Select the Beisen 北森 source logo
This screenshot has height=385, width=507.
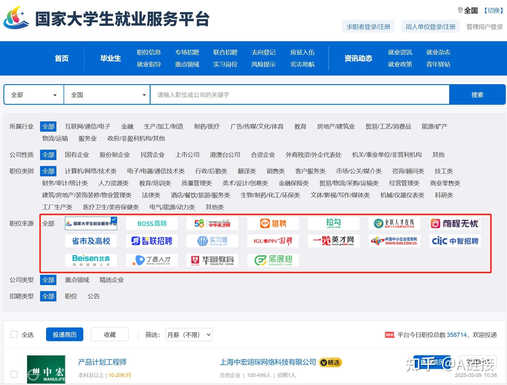(91, 260)
